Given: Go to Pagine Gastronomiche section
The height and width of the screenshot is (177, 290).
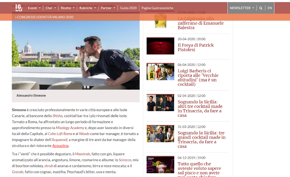Looking at the screenshot, I should [x=157, y=8].
